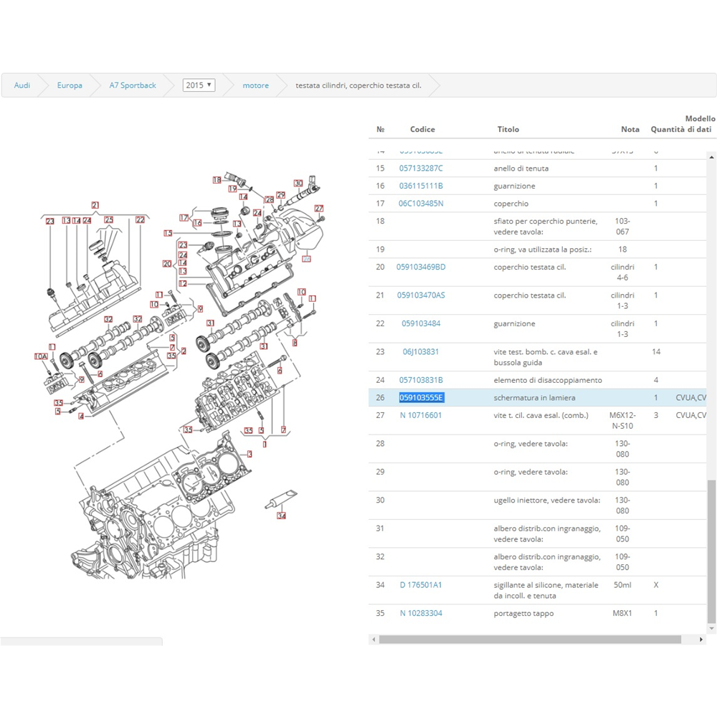Select callout 22 in the diagram

pyautogui.click(x=141, y=220)
